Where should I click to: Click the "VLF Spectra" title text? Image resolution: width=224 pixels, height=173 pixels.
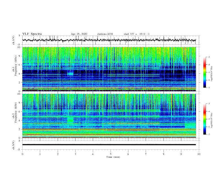32,34
